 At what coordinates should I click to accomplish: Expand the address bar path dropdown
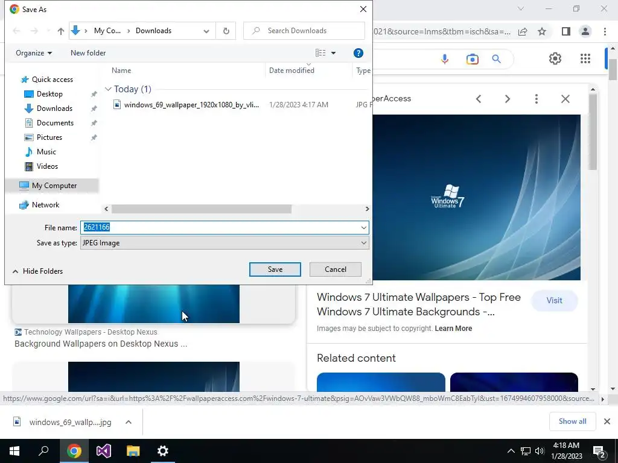(x=206, y=31)
